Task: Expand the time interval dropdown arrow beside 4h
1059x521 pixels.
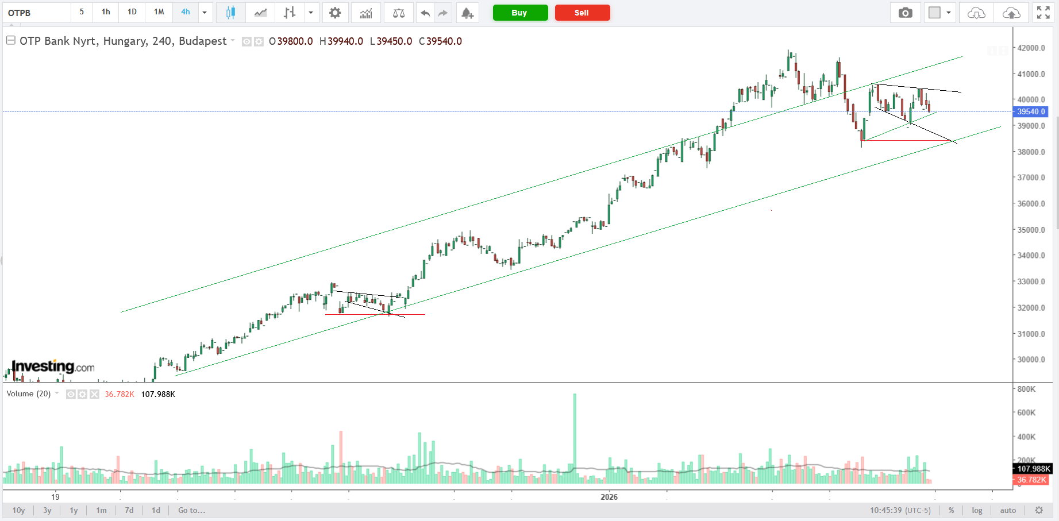Action: click(x=205, y=13)
